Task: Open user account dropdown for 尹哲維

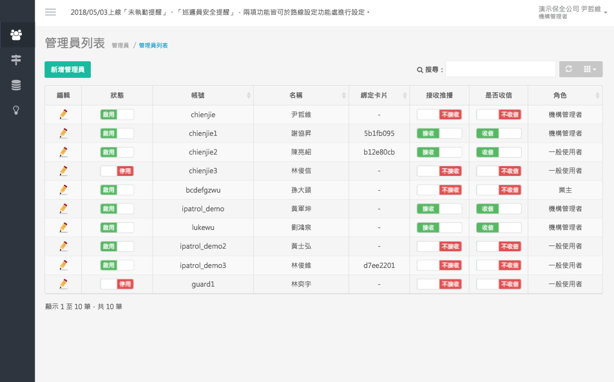Action: (x=571, y=12)
